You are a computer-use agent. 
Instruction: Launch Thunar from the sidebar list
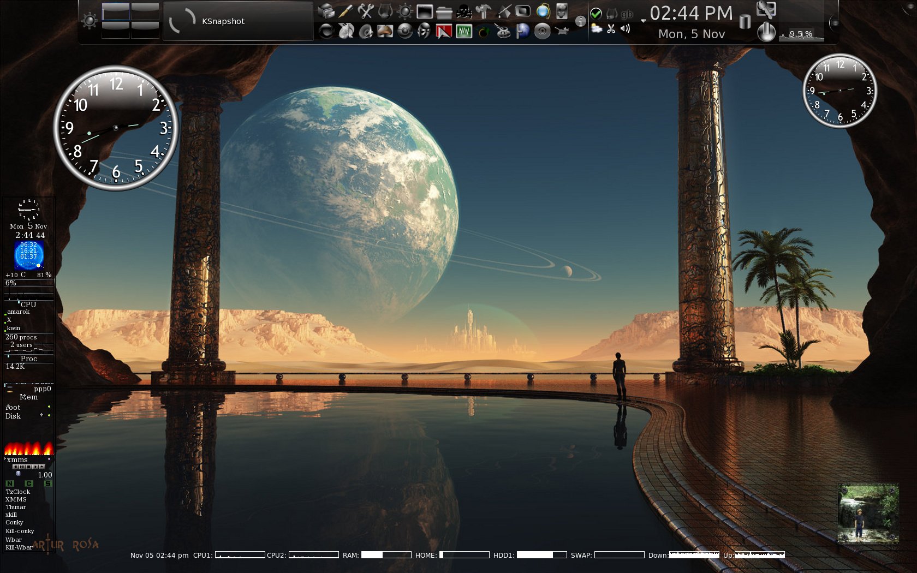click(16, 507)
